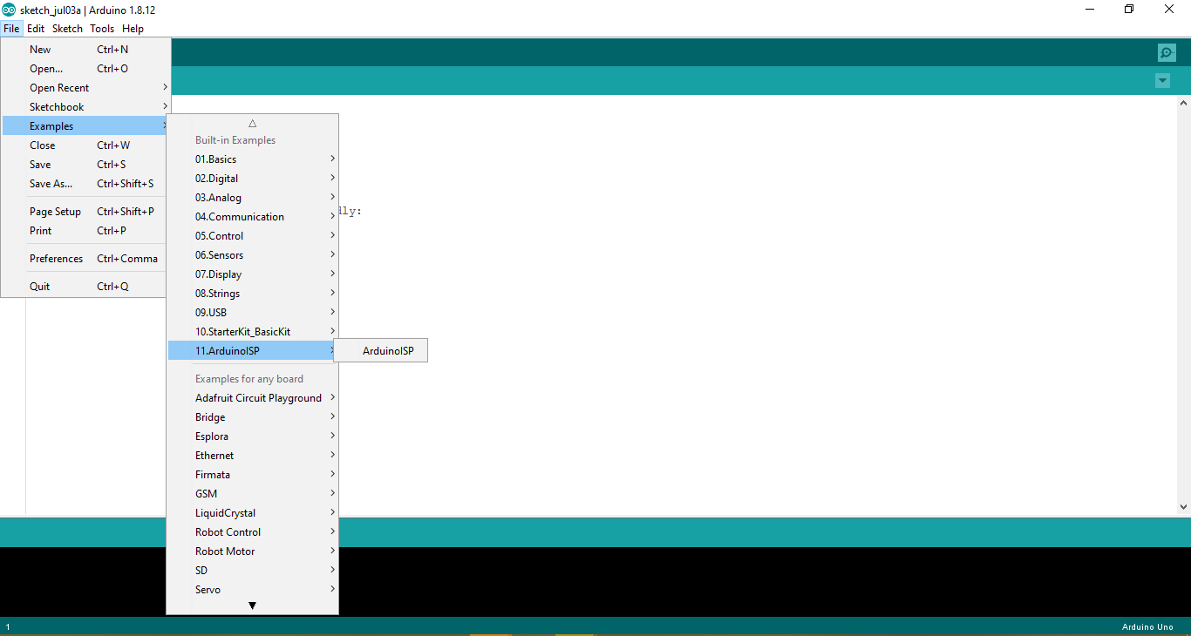Choose Page Setup from File menu
Image resolution: width=1191 pixels, height=636 pixels.
pyautogui.click(x=85, y=212)
